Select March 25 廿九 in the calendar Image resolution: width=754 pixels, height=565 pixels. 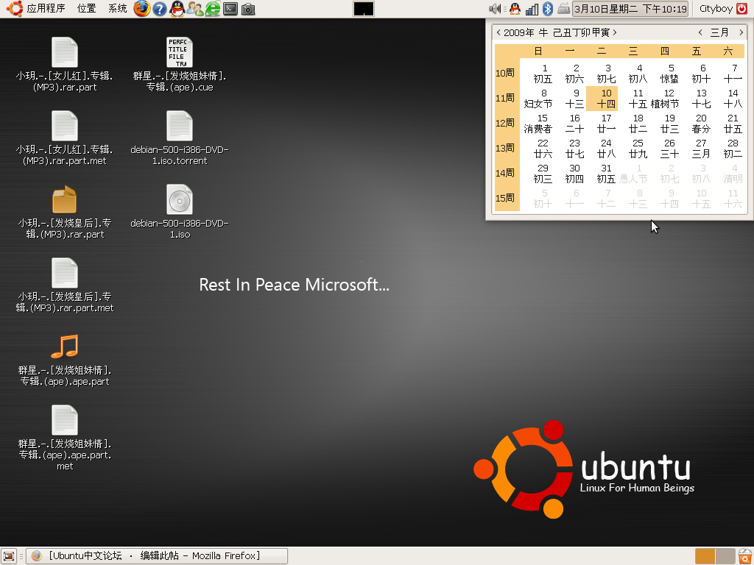(x=638, y=149)
